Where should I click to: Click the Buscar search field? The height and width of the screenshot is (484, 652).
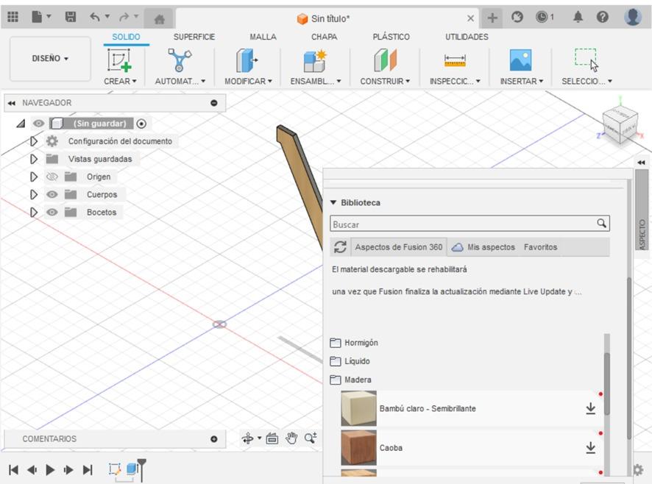(462, 224)
